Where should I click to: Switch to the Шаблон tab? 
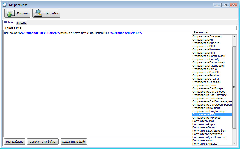9,22
